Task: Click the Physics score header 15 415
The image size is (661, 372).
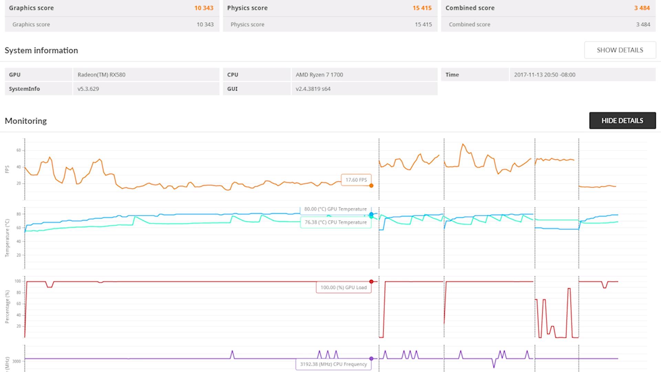Action: coord(422,8)
